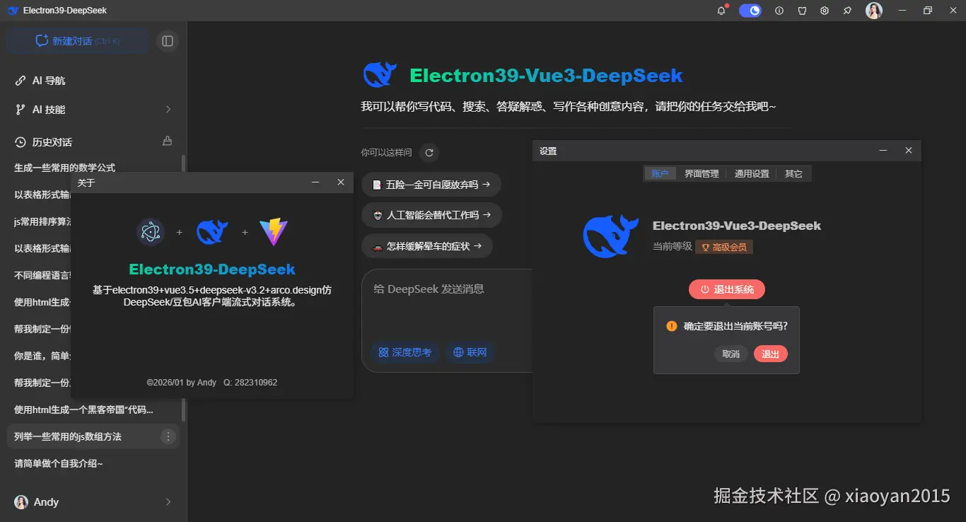
Task: Minimize the 设置 window
Action: click(883, 151)
